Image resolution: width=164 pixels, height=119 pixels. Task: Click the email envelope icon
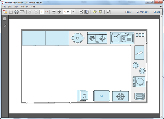coord(22,12)
